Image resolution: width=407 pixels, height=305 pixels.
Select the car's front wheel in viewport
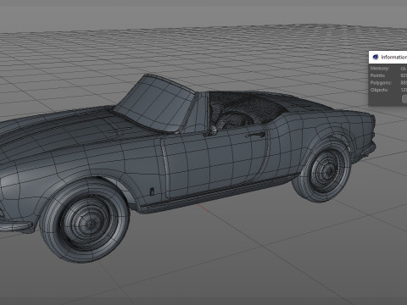coord(86,221)
